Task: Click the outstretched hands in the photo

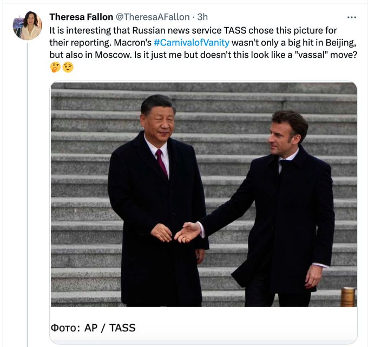Action: tap(176, 232)
